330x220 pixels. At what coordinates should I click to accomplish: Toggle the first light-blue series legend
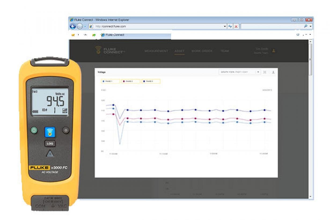click(110, 81)
